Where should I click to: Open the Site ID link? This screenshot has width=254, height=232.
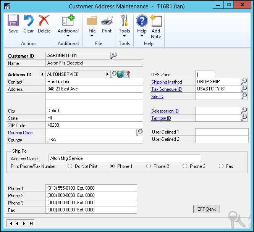pos(157,97)
